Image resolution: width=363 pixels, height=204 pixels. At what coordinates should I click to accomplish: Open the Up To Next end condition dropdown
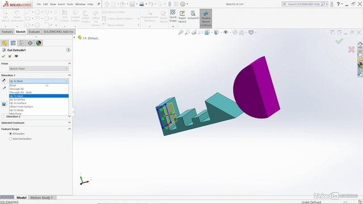click(x=39, y=81)
